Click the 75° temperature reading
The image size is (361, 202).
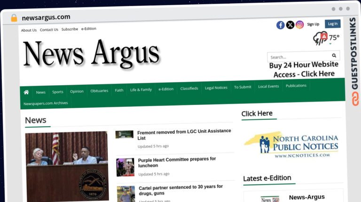[334, 37]
